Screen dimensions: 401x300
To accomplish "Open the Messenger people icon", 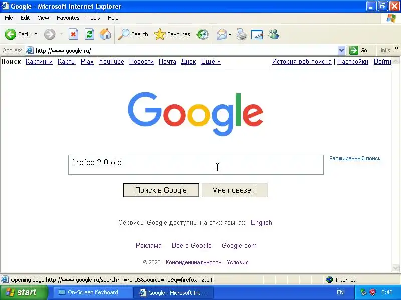I will (273, 34).
